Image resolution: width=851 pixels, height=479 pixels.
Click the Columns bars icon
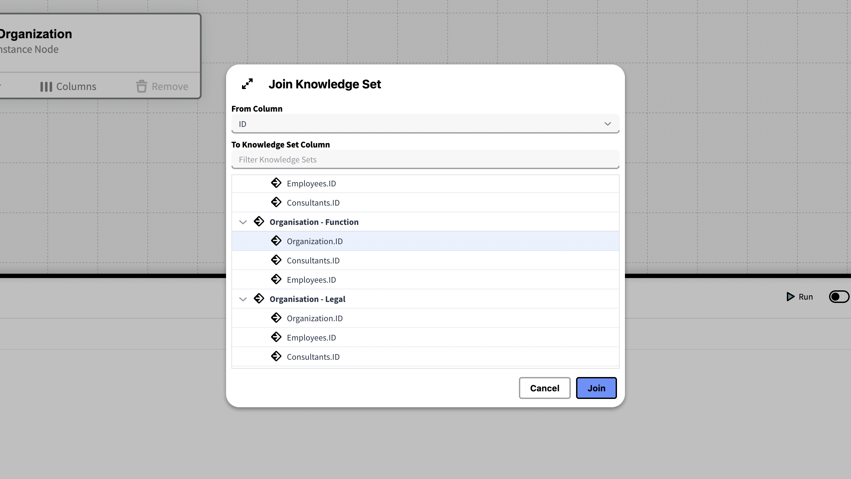pos(46,87)
